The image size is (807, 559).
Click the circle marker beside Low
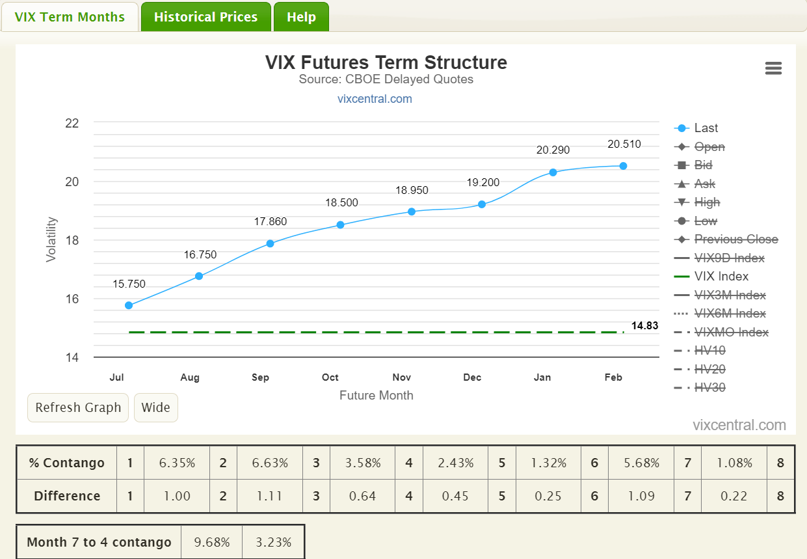(682, 221)
